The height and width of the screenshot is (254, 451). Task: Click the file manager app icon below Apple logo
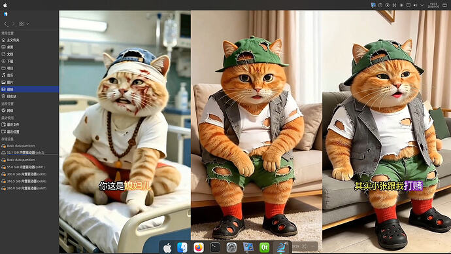5,14
